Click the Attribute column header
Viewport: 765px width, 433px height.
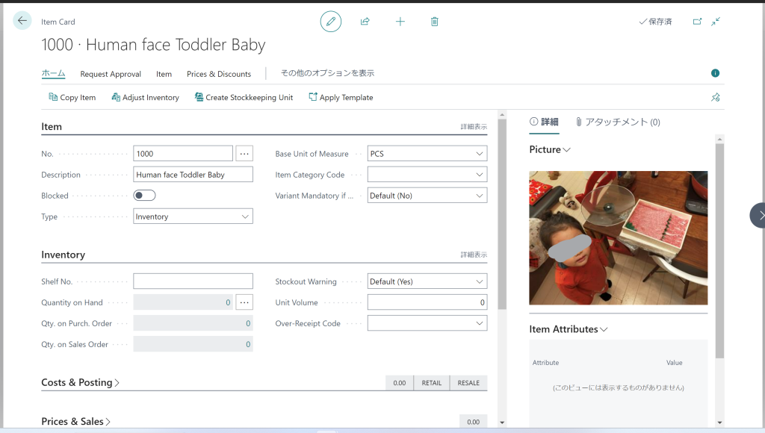545,363
